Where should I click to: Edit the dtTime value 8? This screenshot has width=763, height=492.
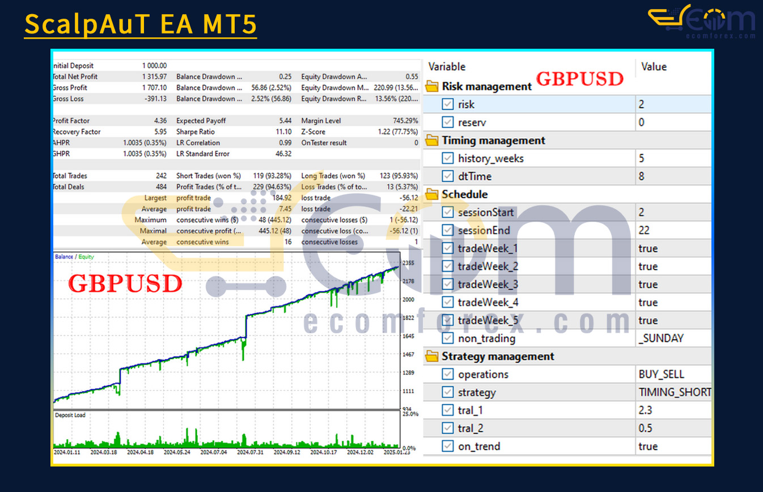(673, 176)
